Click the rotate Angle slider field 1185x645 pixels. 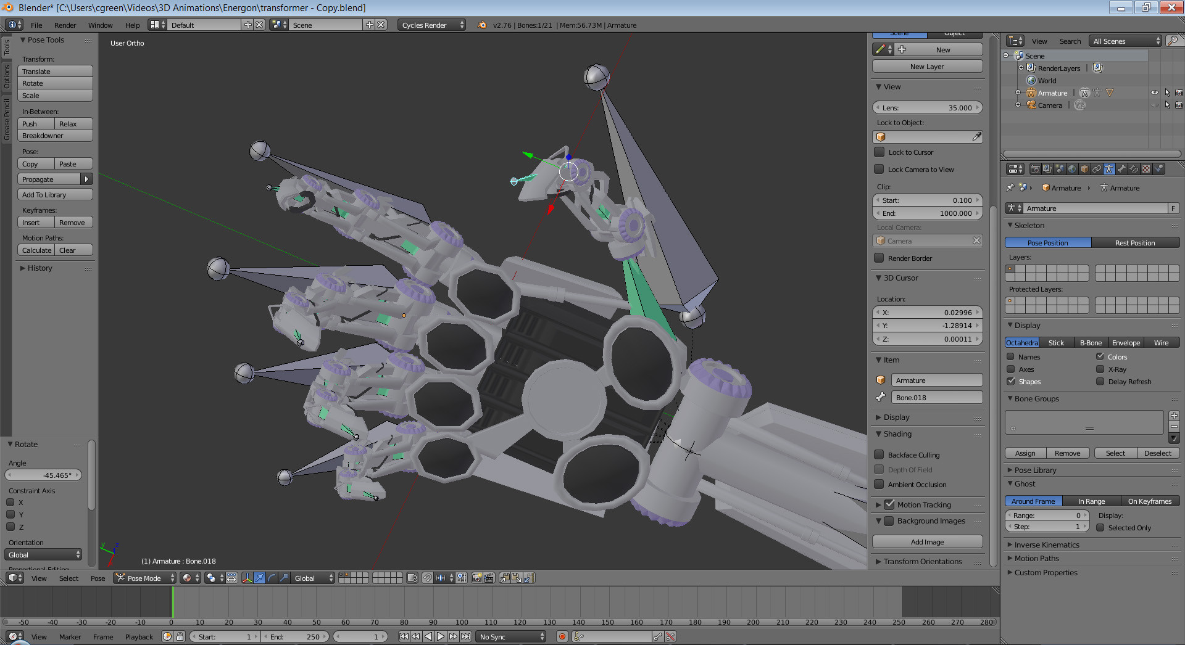[x=43, y=475]
